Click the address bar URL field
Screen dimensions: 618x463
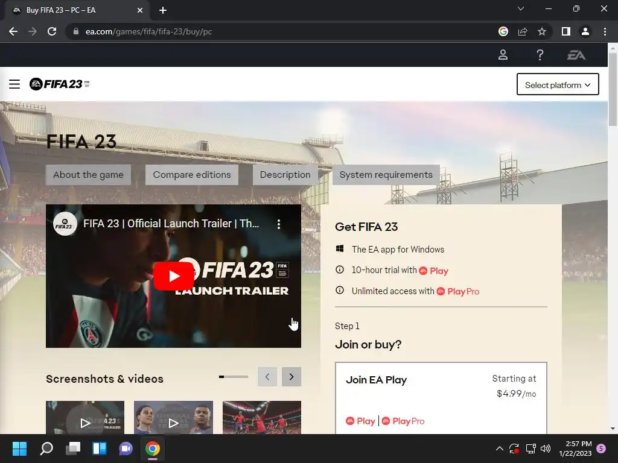coord(284,31)
